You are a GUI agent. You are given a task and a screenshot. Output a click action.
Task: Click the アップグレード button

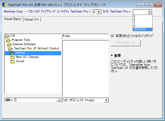(x=126, y=43)
